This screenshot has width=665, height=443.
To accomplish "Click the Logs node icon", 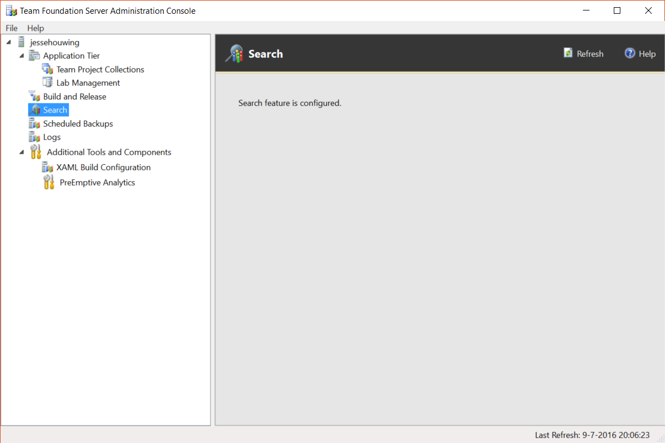I will [34, 137].
